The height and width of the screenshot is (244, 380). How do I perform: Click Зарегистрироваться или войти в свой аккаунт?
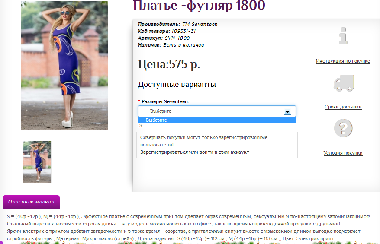pos(195,152)
